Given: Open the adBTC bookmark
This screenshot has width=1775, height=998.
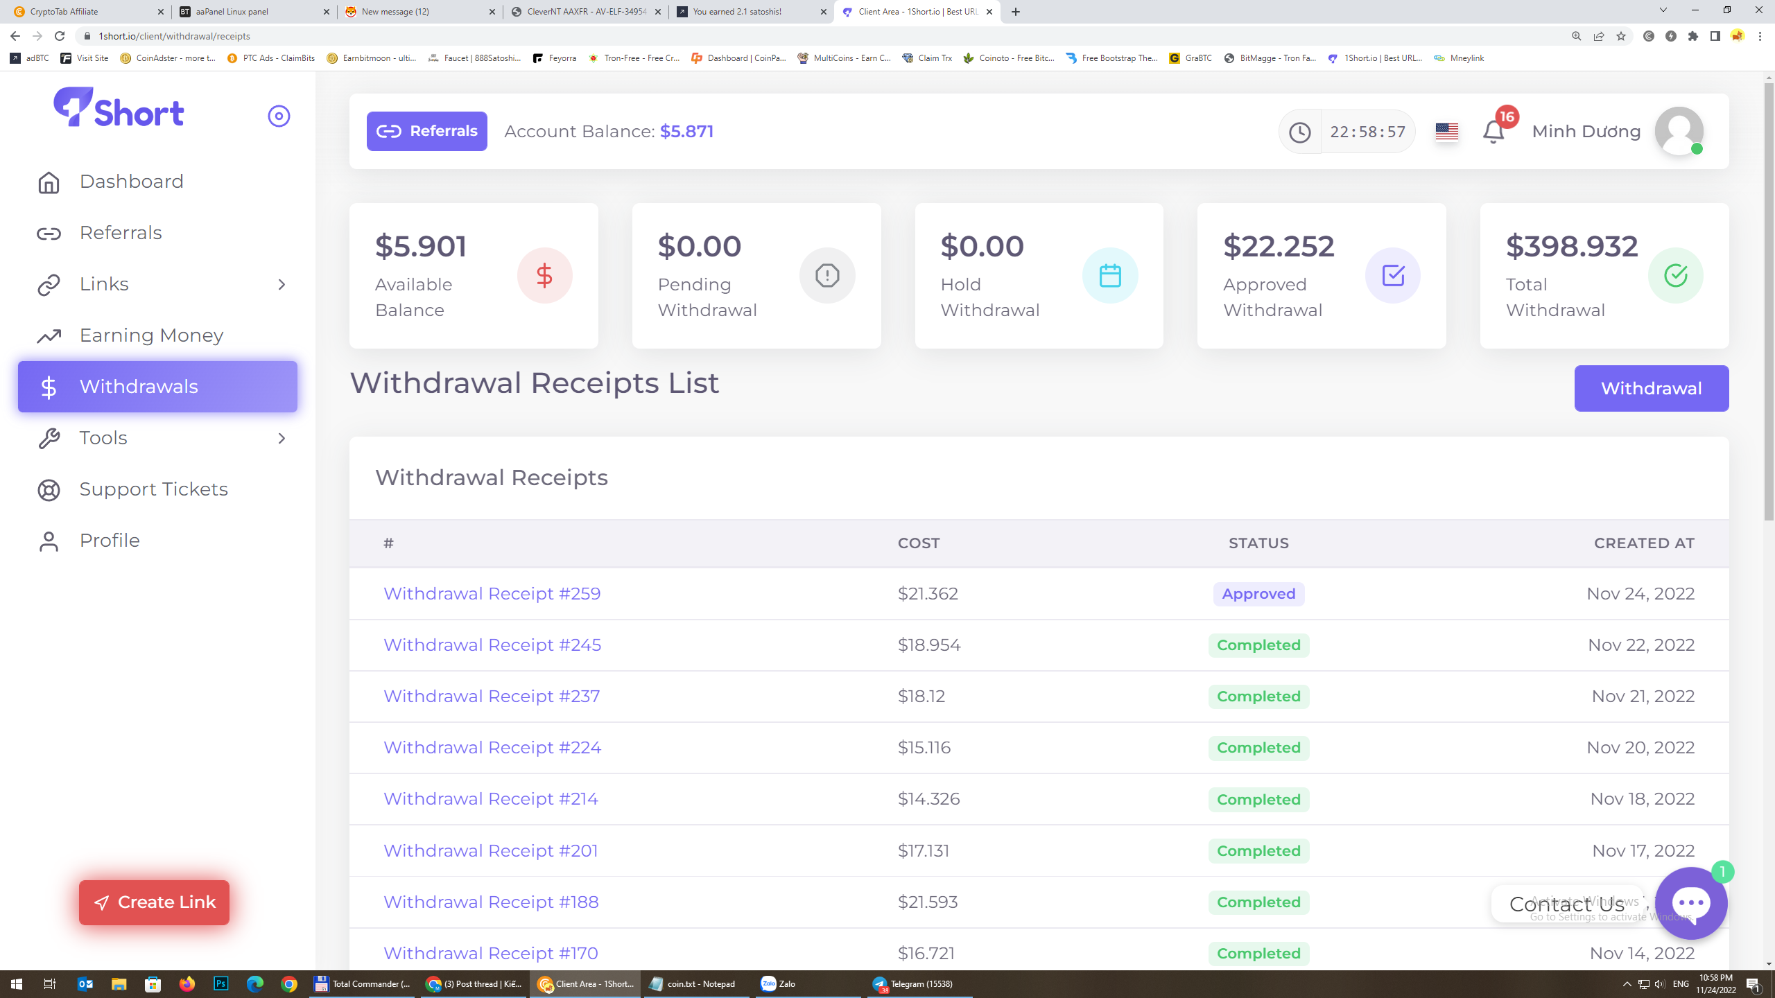Looking at the screenshot, I should point(30,58).
